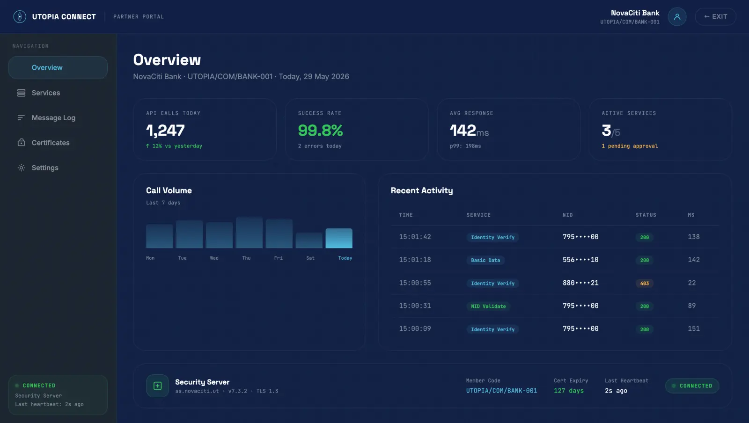Click the Security Server plus-box icon
This screenshot has width=749, height=423.
(158, 386)
